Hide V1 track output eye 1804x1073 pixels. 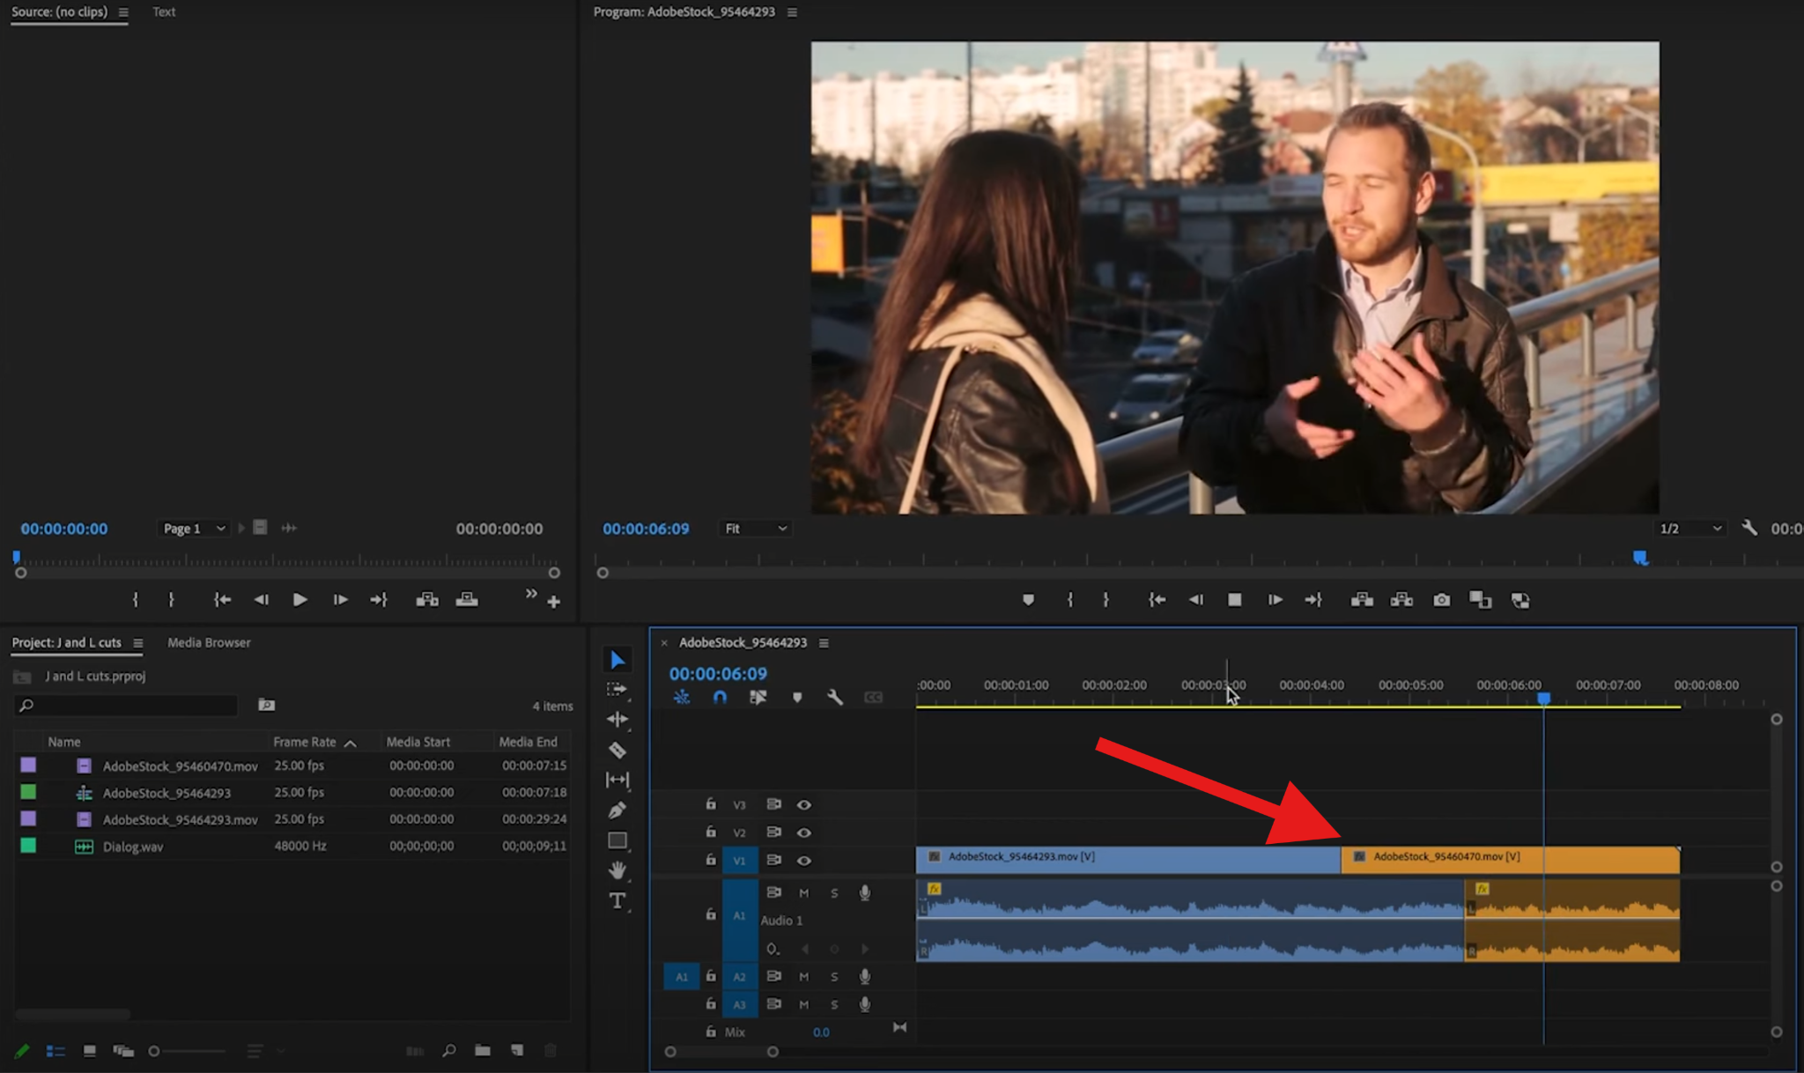803,860
